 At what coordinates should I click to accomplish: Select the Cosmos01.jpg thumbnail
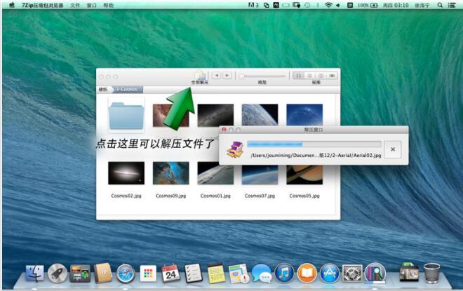pyautogui.click(x=215, y=173)
